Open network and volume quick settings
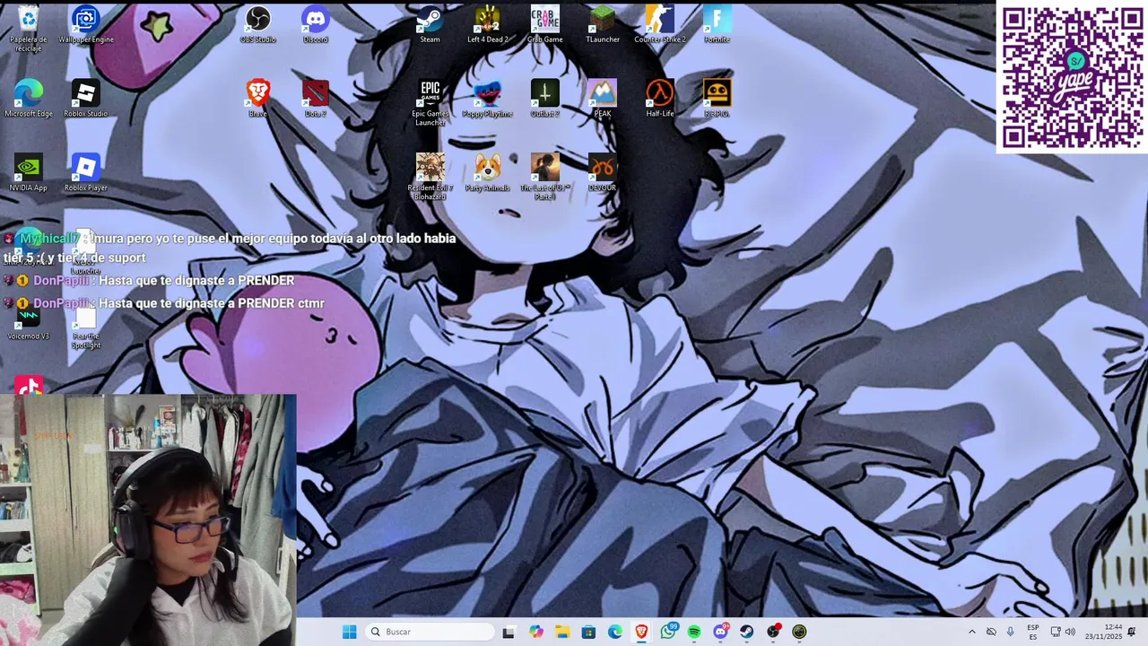The width and height of the screenshot is (1148, 646). [x=1063, y=632]
